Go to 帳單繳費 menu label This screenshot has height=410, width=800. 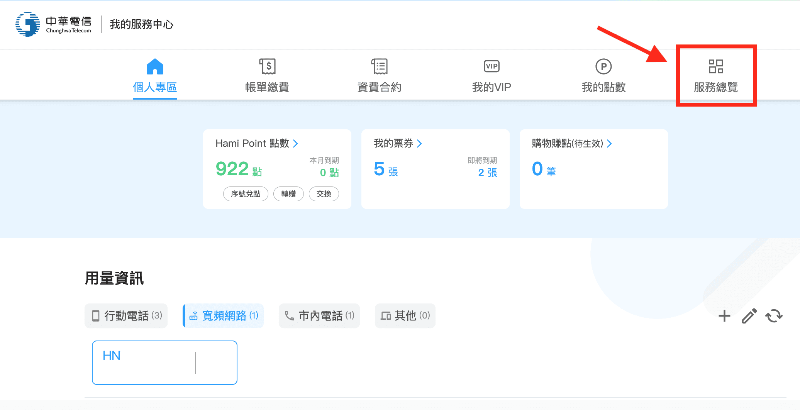pos(267,87)
